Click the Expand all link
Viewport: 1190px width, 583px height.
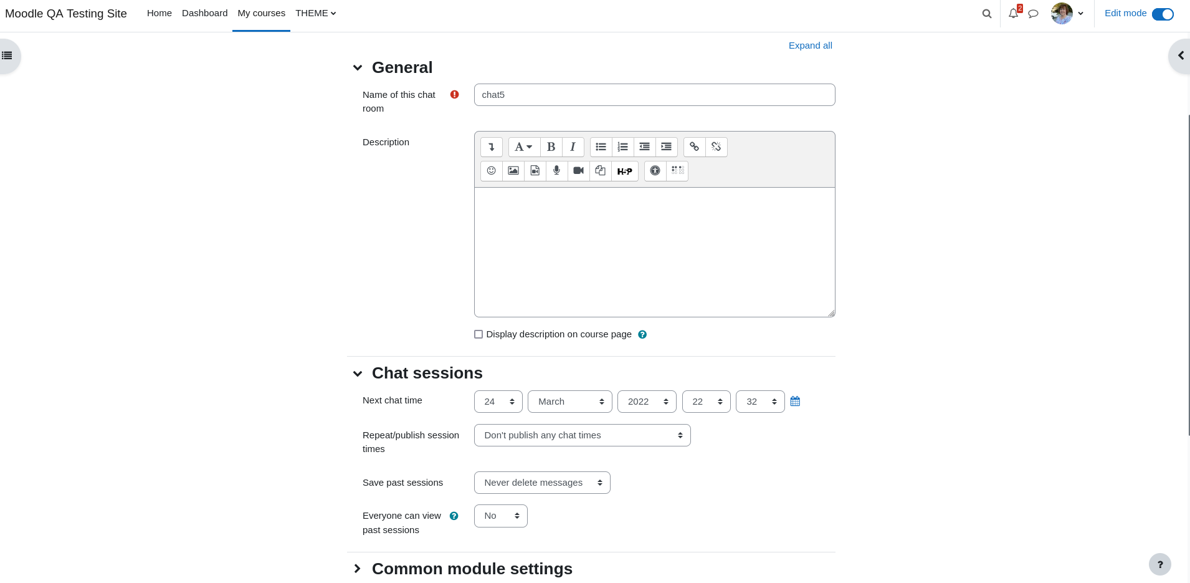(810, 46)
